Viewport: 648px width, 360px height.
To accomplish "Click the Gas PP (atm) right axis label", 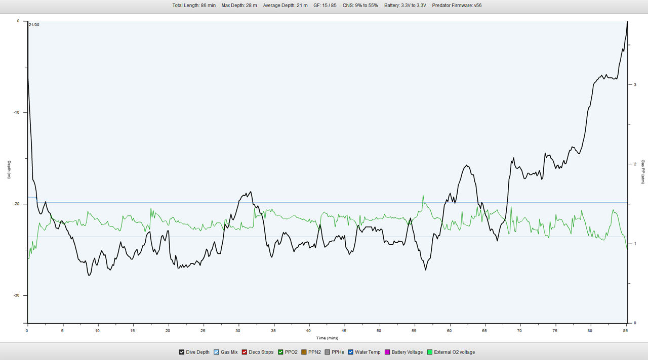I will click(x=643, y=172).
